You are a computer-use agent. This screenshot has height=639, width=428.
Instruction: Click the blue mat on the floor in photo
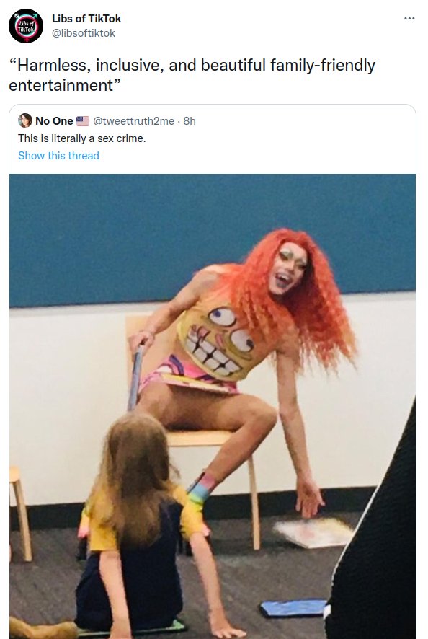(293, 609)
